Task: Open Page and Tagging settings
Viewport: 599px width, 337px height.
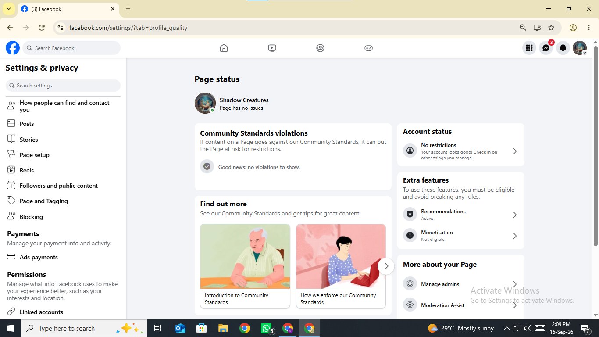Action: (x=63, y=201)
